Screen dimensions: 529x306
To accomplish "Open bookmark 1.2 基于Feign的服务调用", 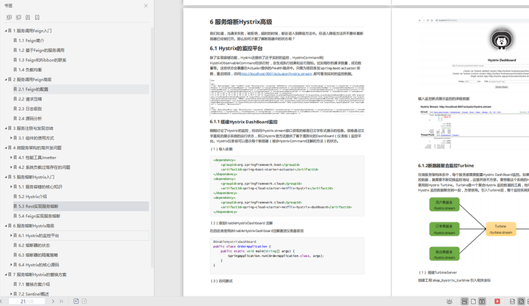I will (41, 50).
